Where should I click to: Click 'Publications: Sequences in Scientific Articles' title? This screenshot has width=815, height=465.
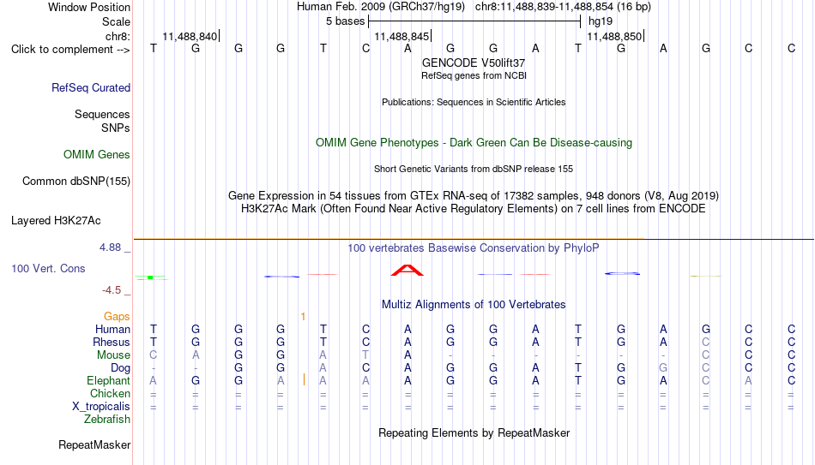pyautogui.click(x=474, y=102)
